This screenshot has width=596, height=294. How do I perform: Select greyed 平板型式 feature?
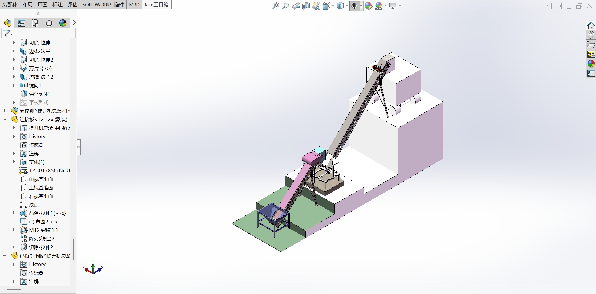38,102
